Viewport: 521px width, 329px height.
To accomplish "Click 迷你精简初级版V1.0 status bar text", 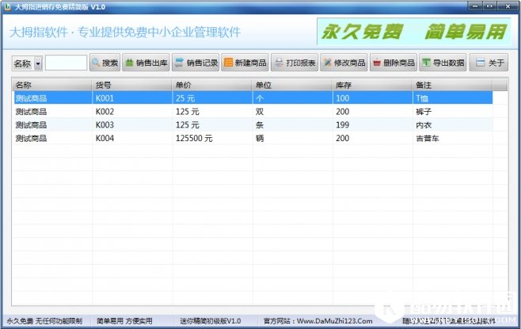I will [x=211, y=321].
